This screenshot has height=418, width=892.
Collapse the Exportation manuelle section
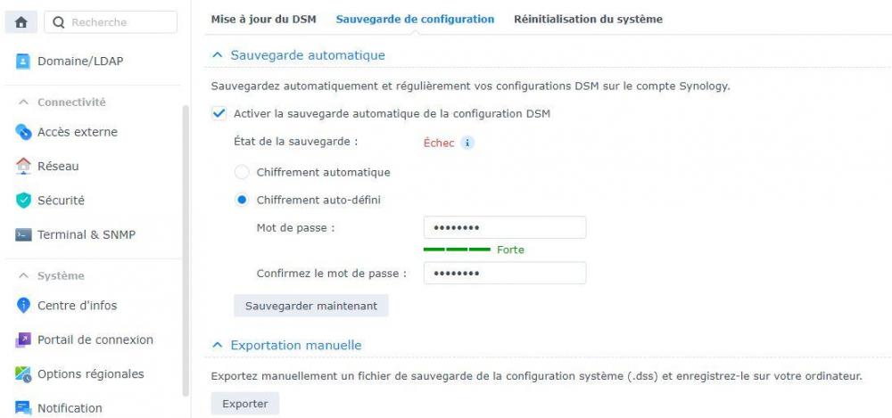(217, 345)
